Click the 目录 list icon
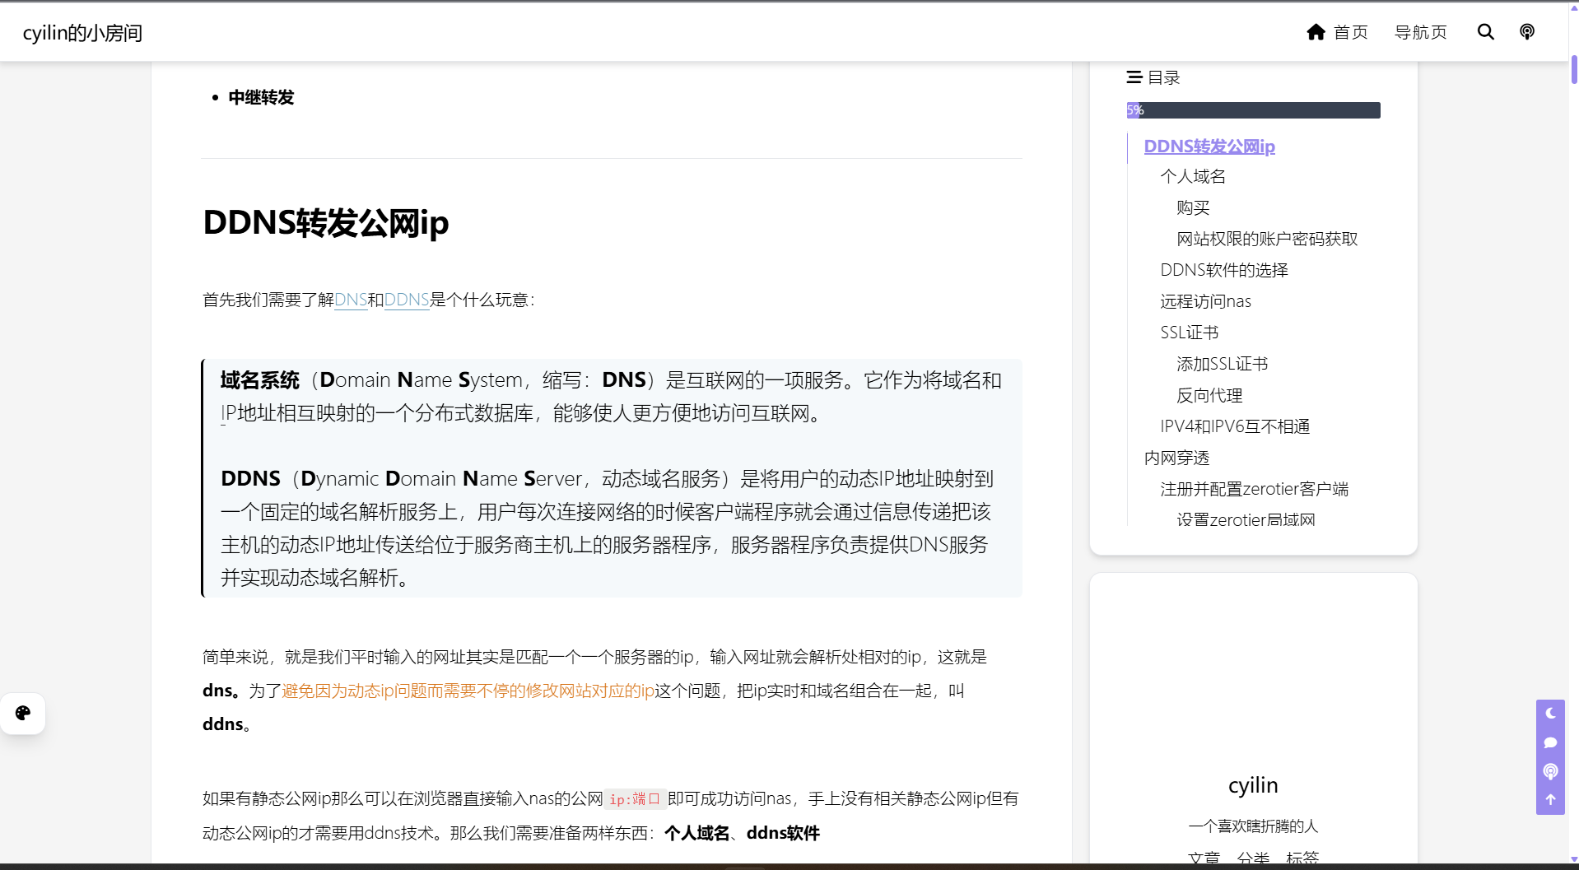Viewport: 1579px width, 870px height. [1134, 77]
